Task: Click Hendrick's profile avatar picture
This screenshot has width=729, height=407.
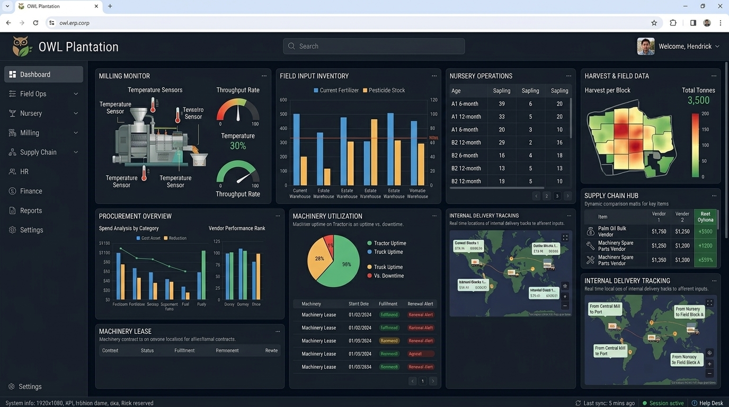Action: pyautogui.click(x=645, y=46)
